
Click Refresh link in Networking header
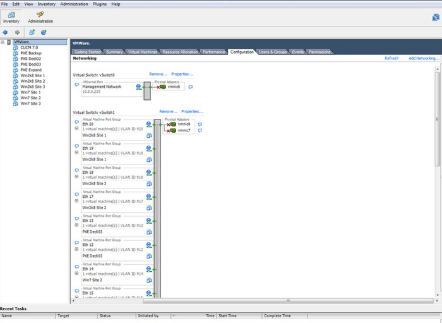391,58
